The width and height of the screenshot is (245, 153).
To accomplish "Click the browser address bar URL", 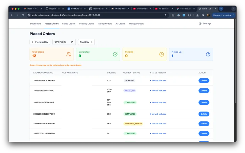I will click(x=92, y=15).
